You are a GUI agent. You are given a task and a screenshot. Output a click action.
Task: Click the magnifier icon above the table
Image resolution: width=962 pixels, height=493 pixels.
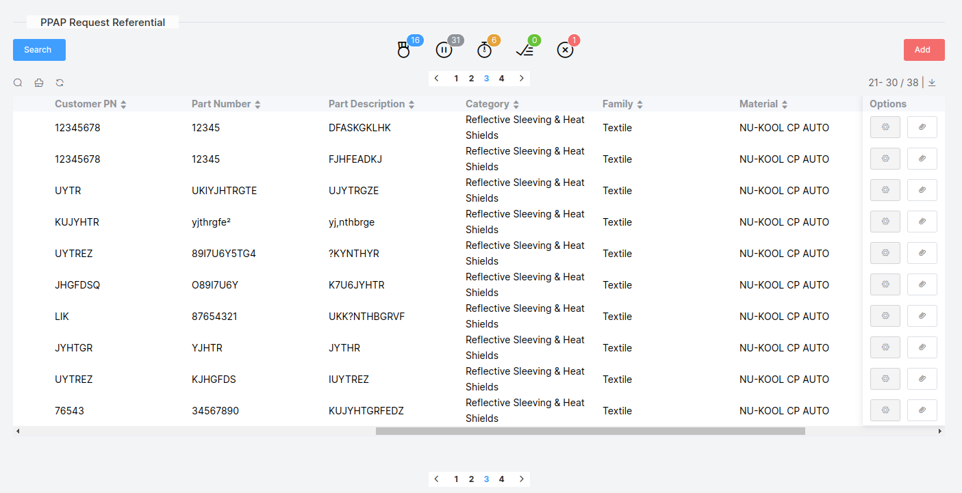point(18,83)
